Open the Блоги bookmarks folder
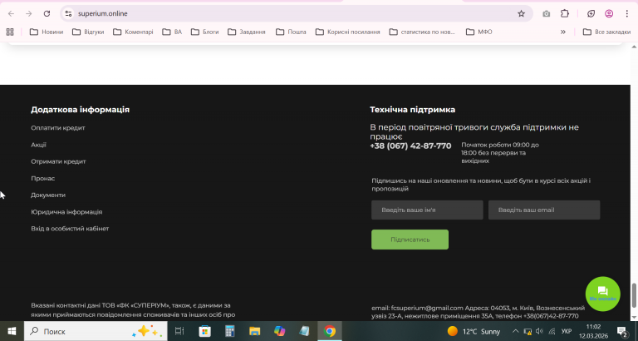This screenshot has height=341, width=638. click(x=204, y=32)
